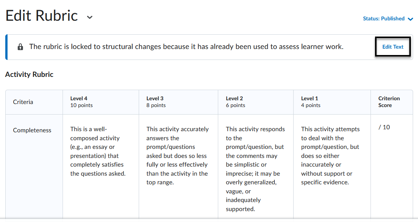Select the locked rubric notice message text
This screenshot has width=418, height=222.
pyautogui.click(x=186, y=47)
